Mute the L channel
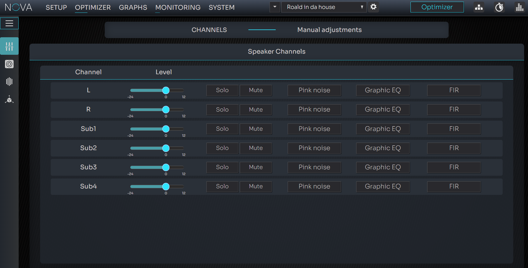Image resolution: width=528 pixels, height=268 pixels. 256,90
